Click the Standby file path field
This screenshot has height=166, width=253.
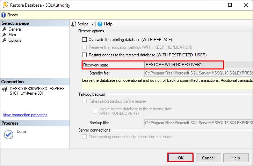[198, 73]
